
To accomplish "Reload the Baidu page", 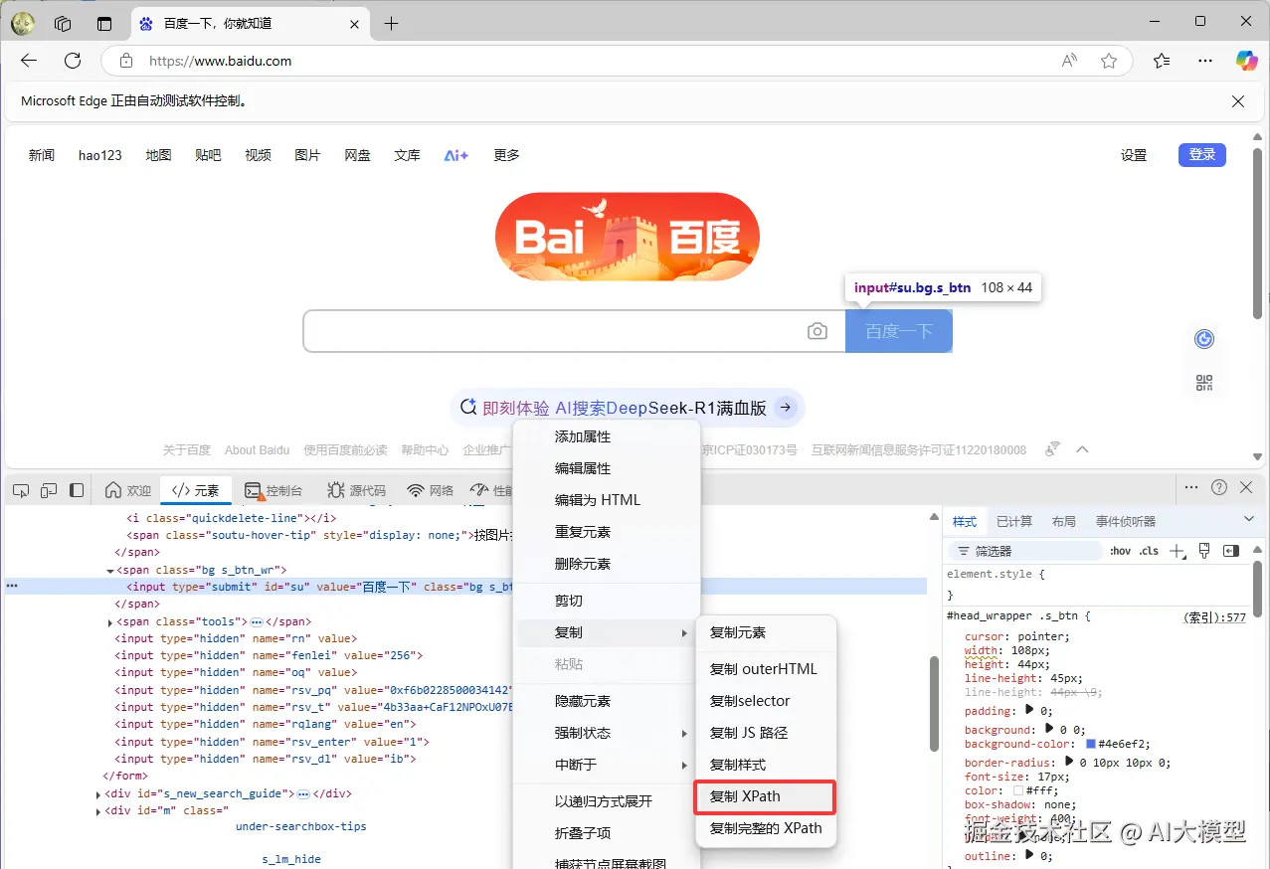I will tap(73, 61).
